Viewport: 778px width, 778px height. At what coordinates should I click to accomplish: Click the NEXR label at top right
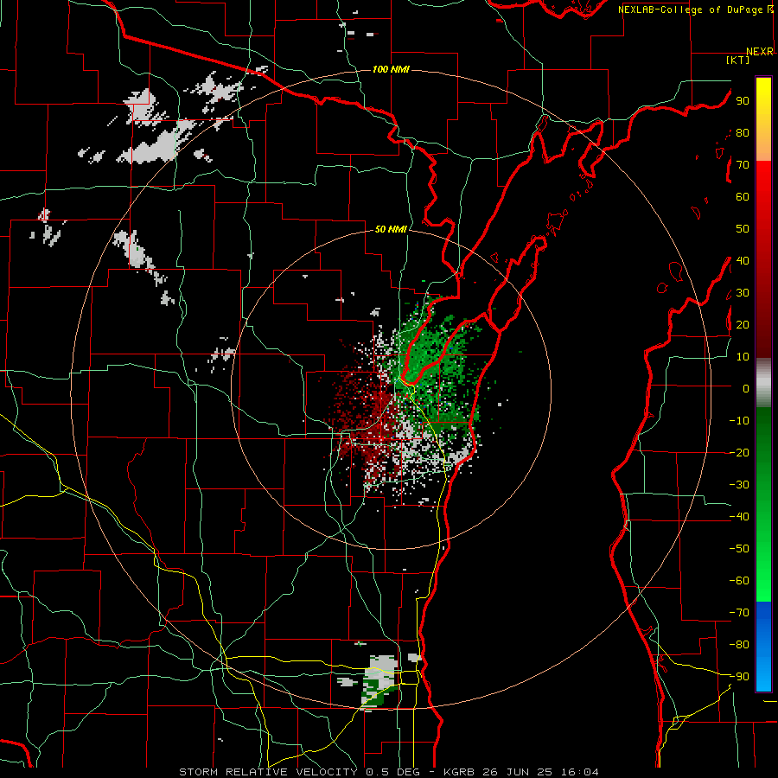pos(760,52)
